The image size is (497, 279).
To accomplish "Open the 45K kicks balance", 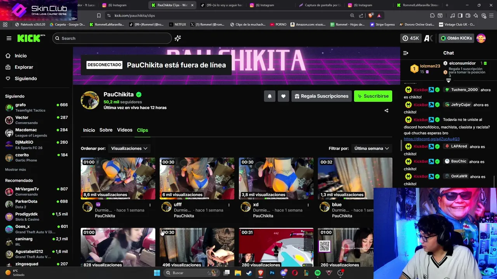I will pos(411,38).
